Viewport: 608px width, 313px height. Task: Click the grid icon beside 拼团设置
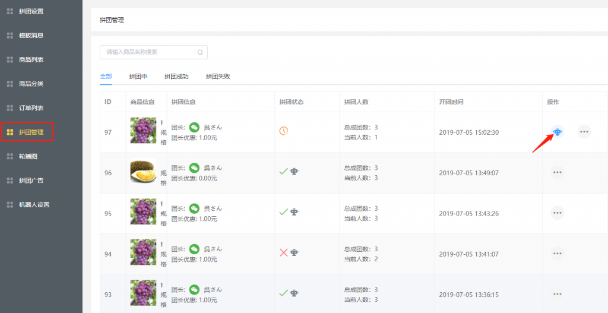click(10, 11)
